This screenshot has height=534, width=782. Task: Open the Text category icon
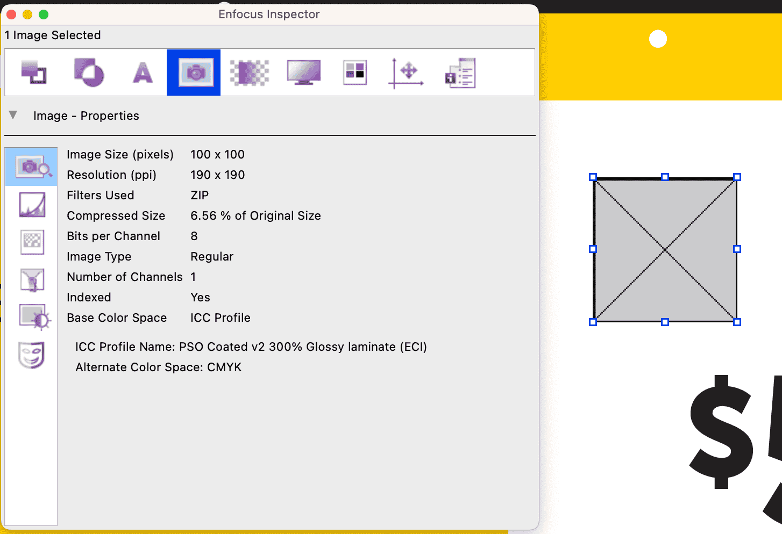[143, 73]
